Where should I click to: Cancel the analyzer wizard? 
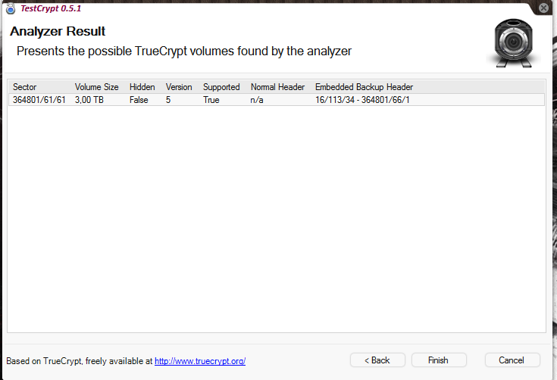[512, 360]
